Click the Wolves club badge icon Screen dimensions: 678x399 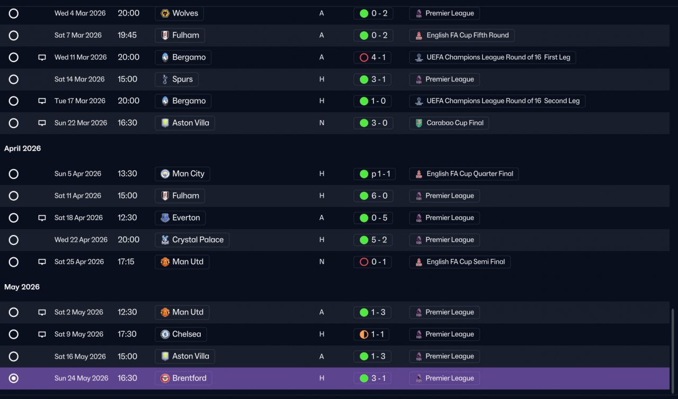click(165, 13)
